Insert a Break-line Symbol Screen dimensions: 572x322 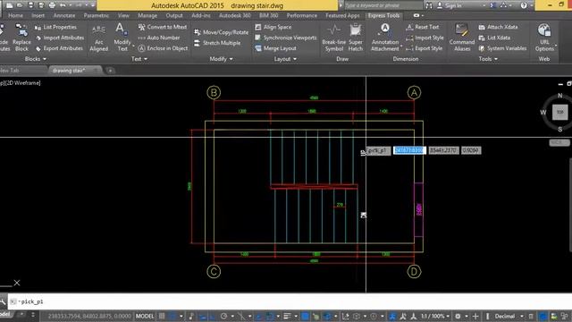click(333, 38)
